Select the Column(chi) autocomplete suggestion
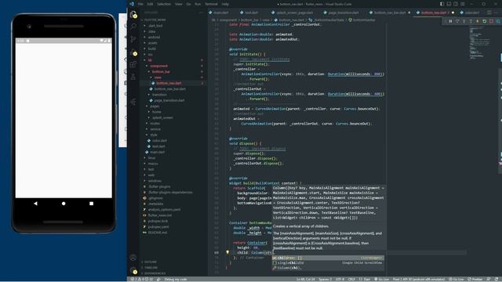502x282 pixels. 328,268
